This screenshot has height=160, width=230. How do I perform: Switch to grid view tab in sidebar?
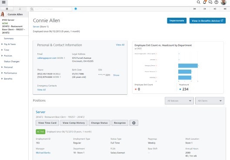point(7,9)
